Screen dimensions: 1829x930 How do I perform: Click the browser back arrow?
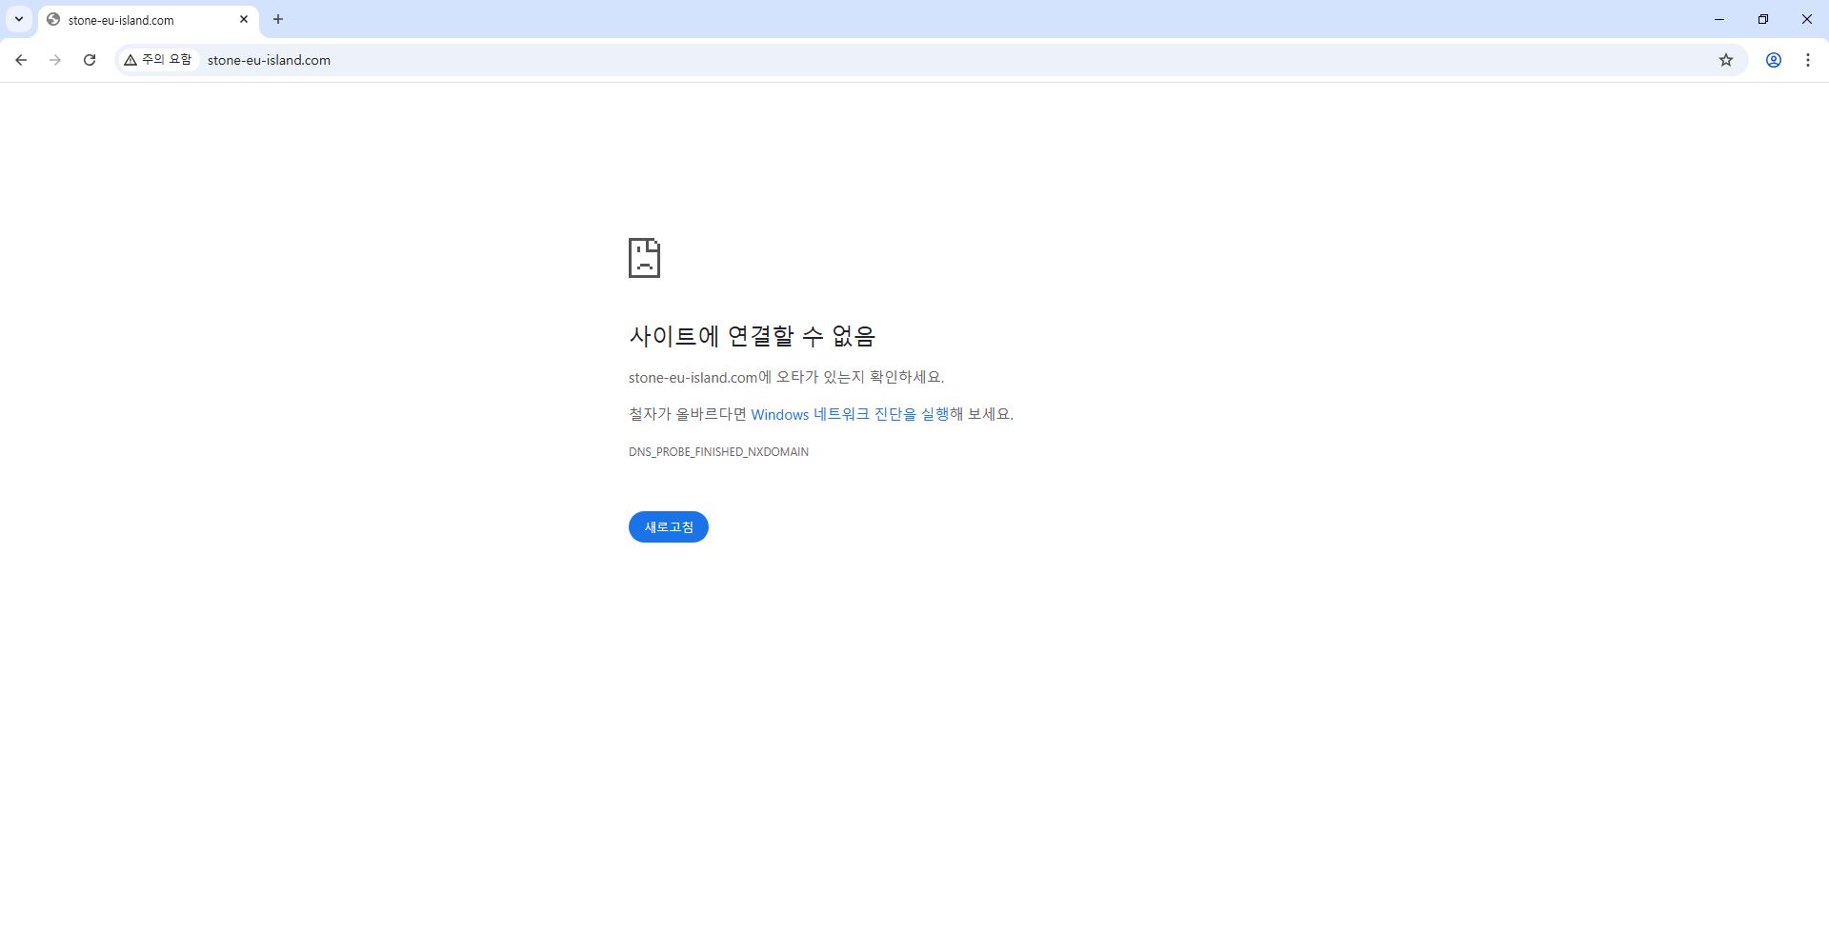point(21,60)
